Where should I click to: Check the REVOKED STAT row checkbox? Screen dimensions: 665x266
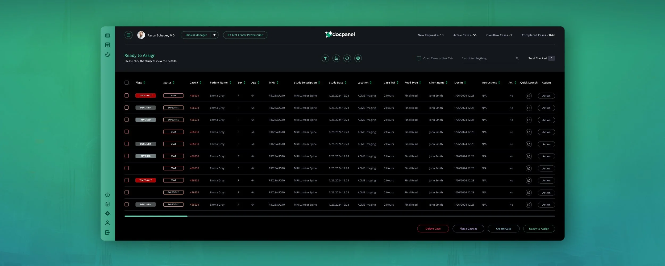[x=127, y=156]
